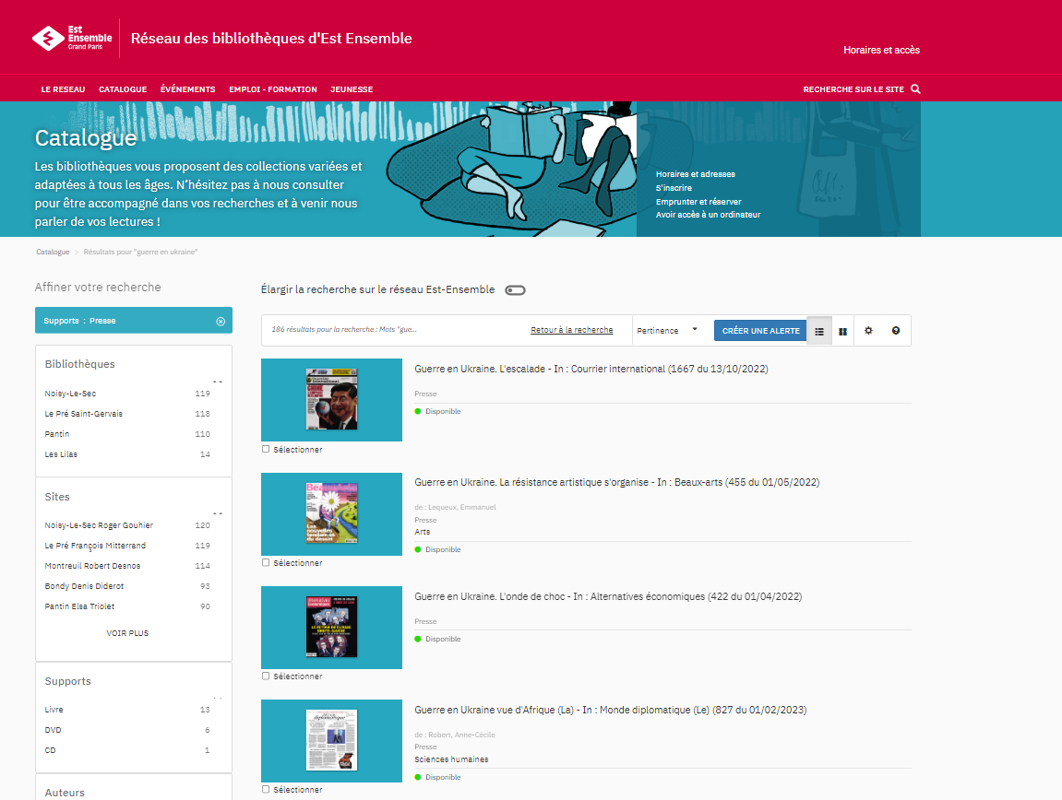Image resolution: width=1062 pixels, height=800 pixels.
Task: Open the LE RESEAU menu
Action: (x=63, y=89)
